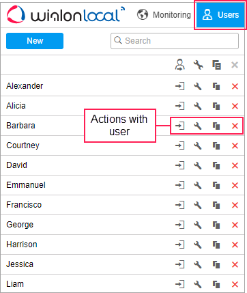The width and height of the screenshot is (247, 293).
Task: Click the New user button
Action: [x=35, y=41]
